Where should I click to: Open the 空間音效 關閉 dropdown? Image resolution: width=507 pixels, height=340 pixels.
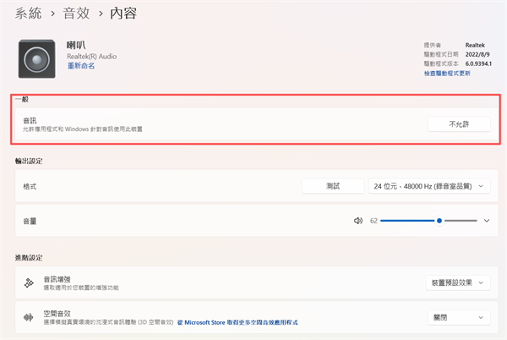click(457, 318)
